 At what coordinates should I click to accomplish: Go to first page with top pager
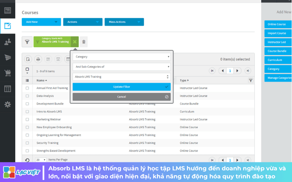click(212, 71)
